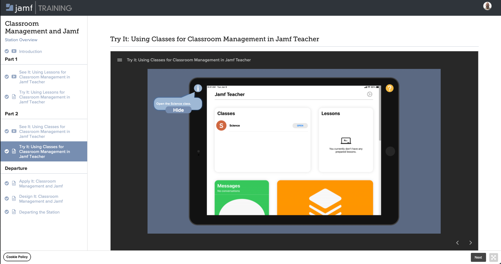Image resolution: width=501 pixels, height=264 pixels.
Task: Go to the previous slide arrow
Action: [458, 243]
